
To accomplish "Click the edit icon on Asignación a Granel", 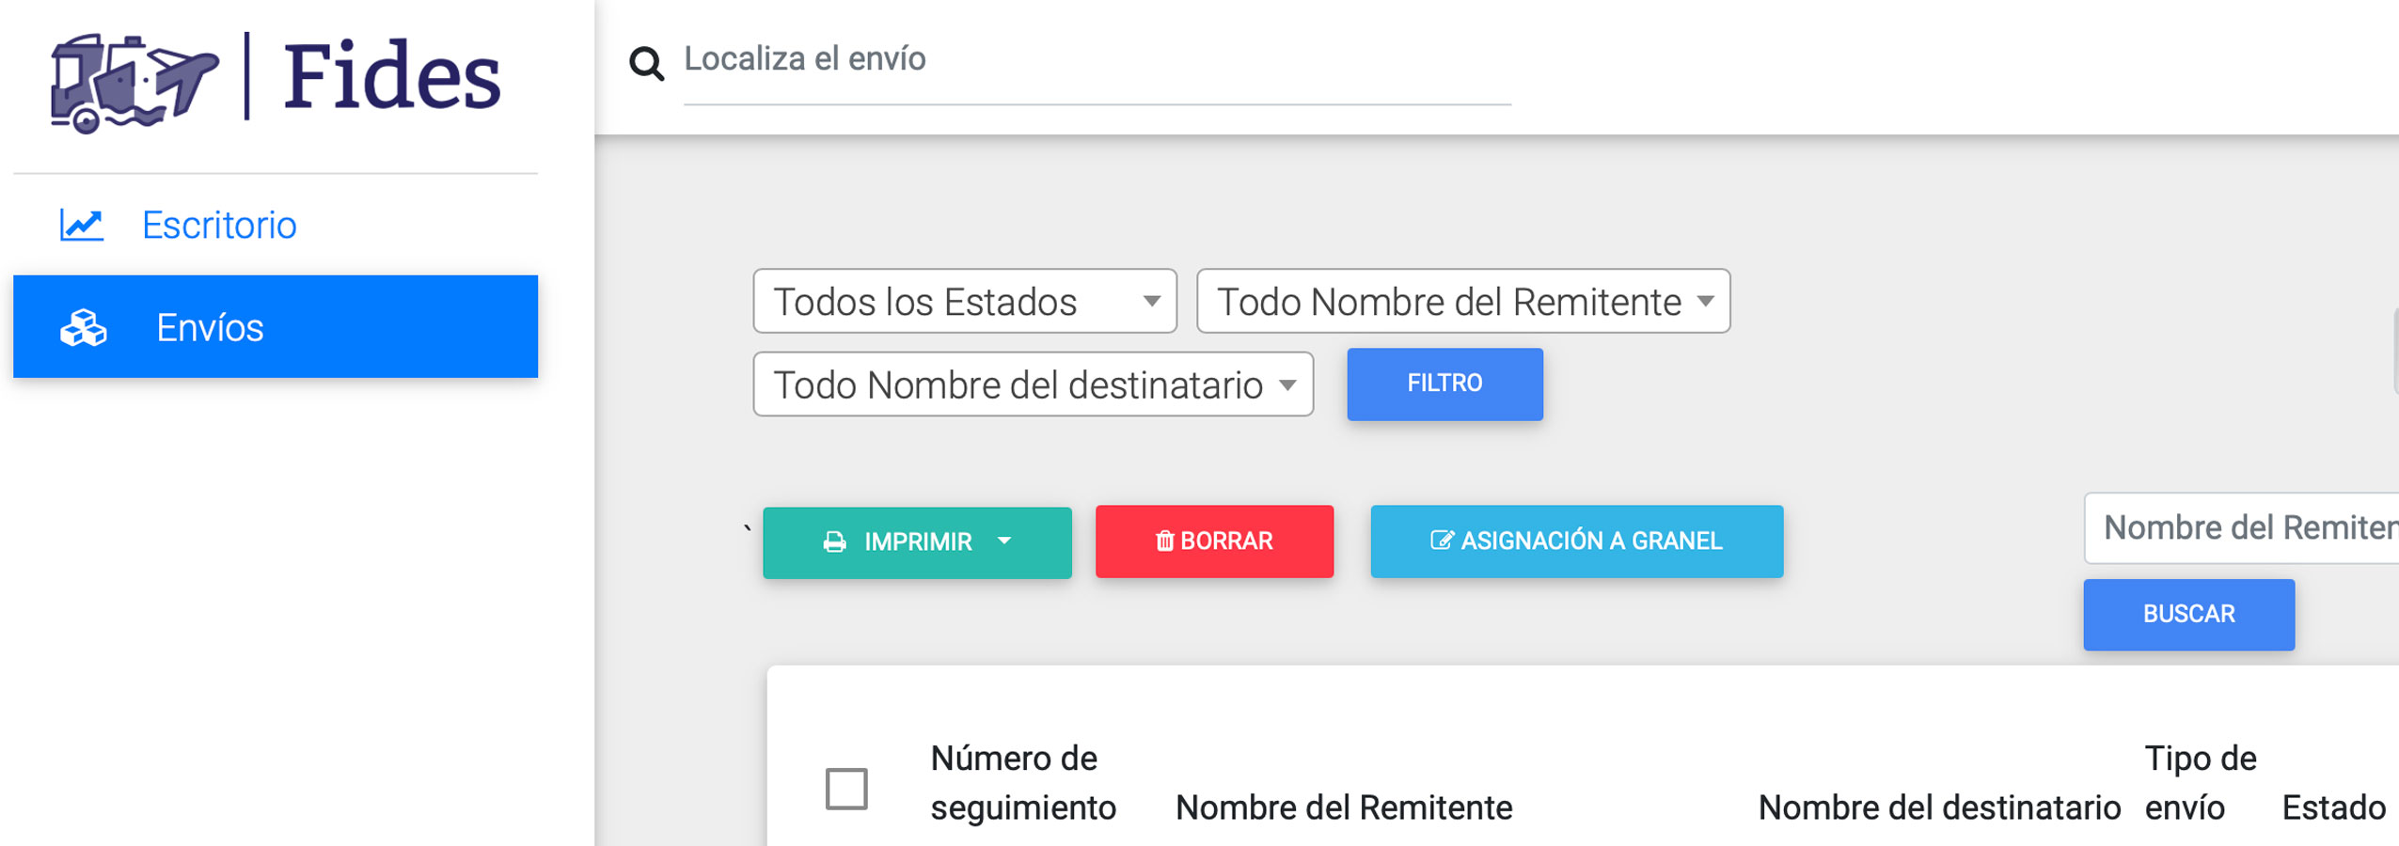I will tap(1441, 541).
